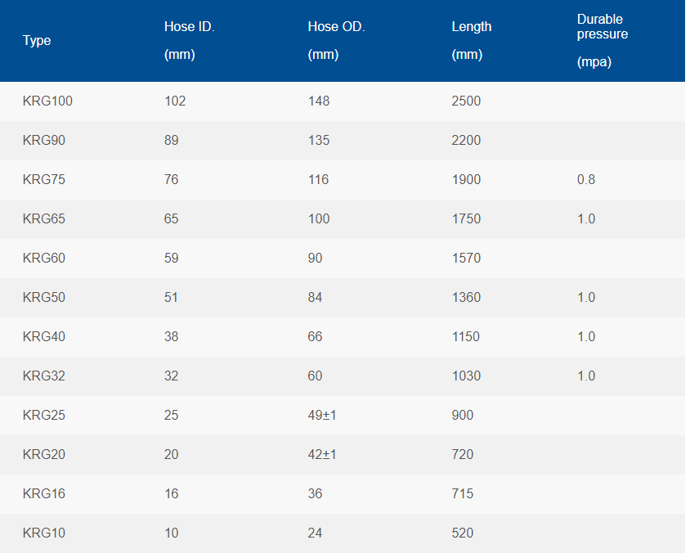Click the 520 length value

462,533
